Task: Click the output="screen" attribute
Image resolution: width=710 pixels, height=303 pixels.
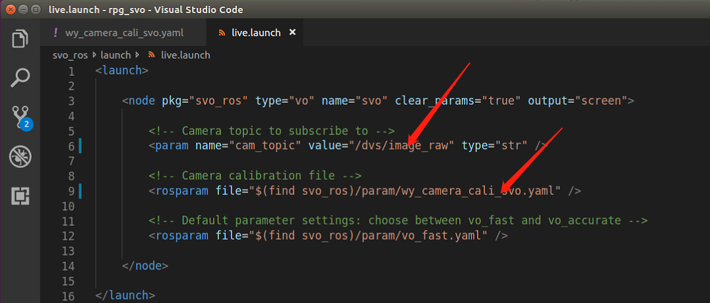Action: (578, 100)
